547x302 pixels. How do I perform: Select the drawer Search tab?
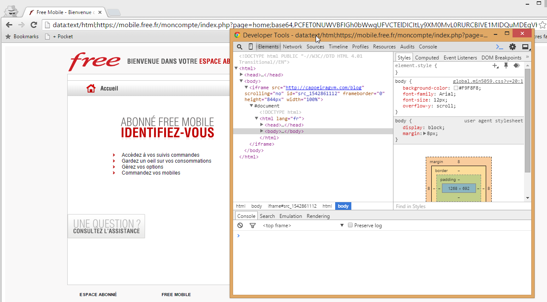pyautogui.click(x=268, y=216)
